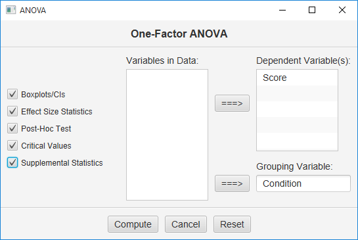This screenshot has width=358, height=240.
Task: Click arrow button beside Grouping Variable field
Action: coord(232,183)
